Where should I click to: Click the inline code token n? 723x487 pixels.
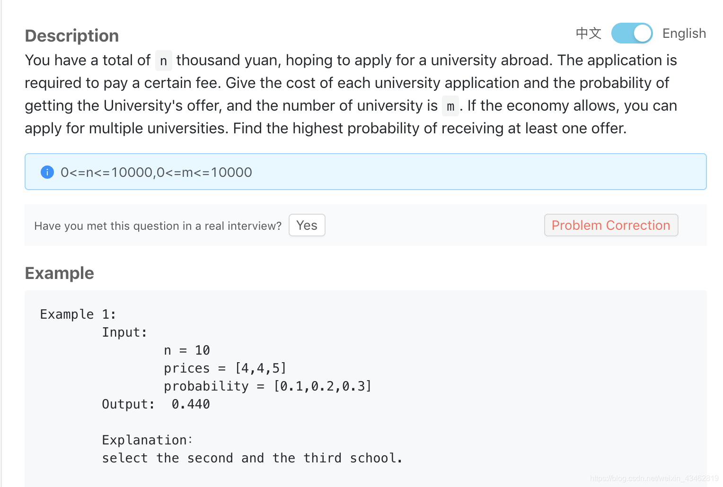click(164, 61)
